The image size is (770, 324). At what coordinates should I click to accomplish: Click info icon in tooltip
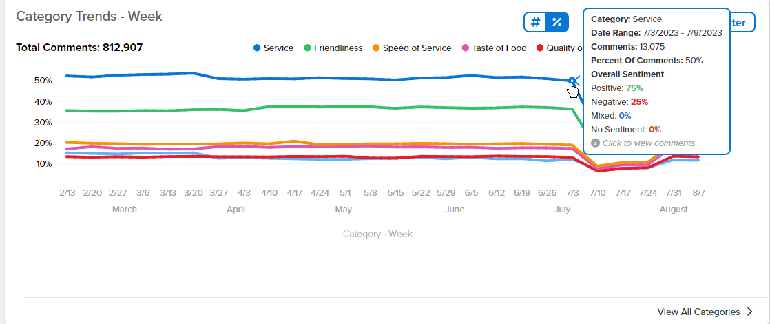point(595,143)
